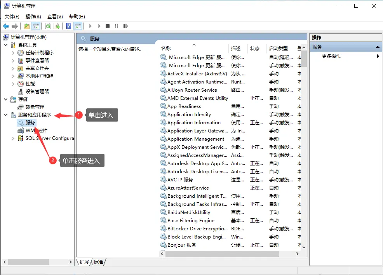
Task: Open the 帮助(H) menu
Action: pyautogui.click(x=77, y=17)
